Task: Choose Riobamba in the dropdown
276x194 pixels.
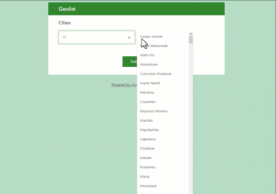Action: pos(148,167)
